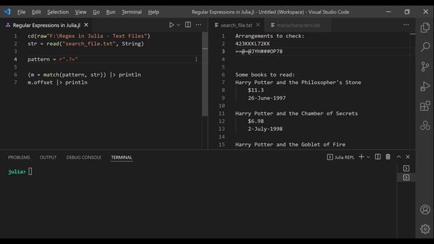The width and height of the screenshot is (434, 244).
Task: Maximize panel with the up chevron
Action: click(399, 157)
